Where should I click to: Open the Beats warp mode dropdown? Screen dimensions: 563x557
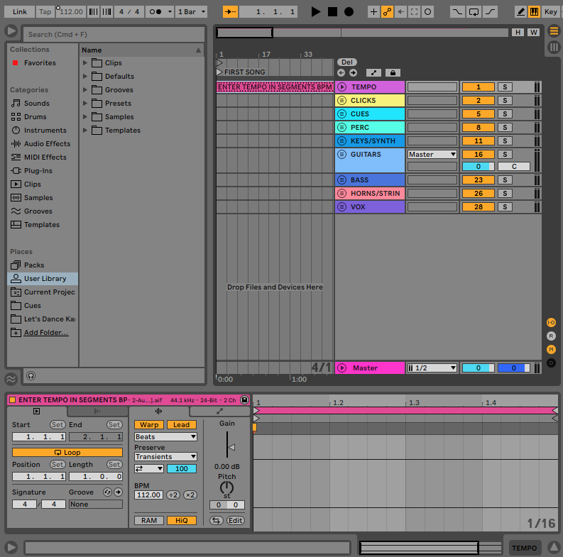(165, 437)
